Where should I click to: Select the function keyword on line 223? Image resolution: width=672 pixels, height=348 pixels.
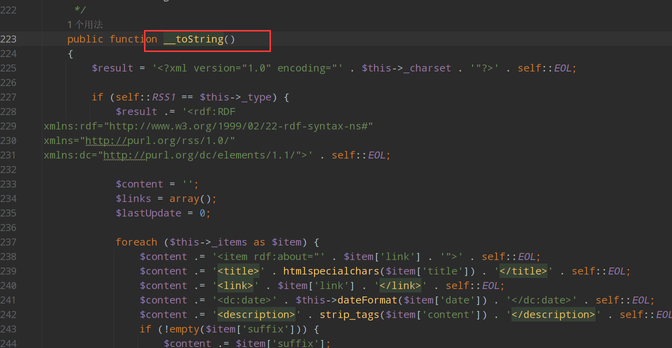(x=133, y=39)
